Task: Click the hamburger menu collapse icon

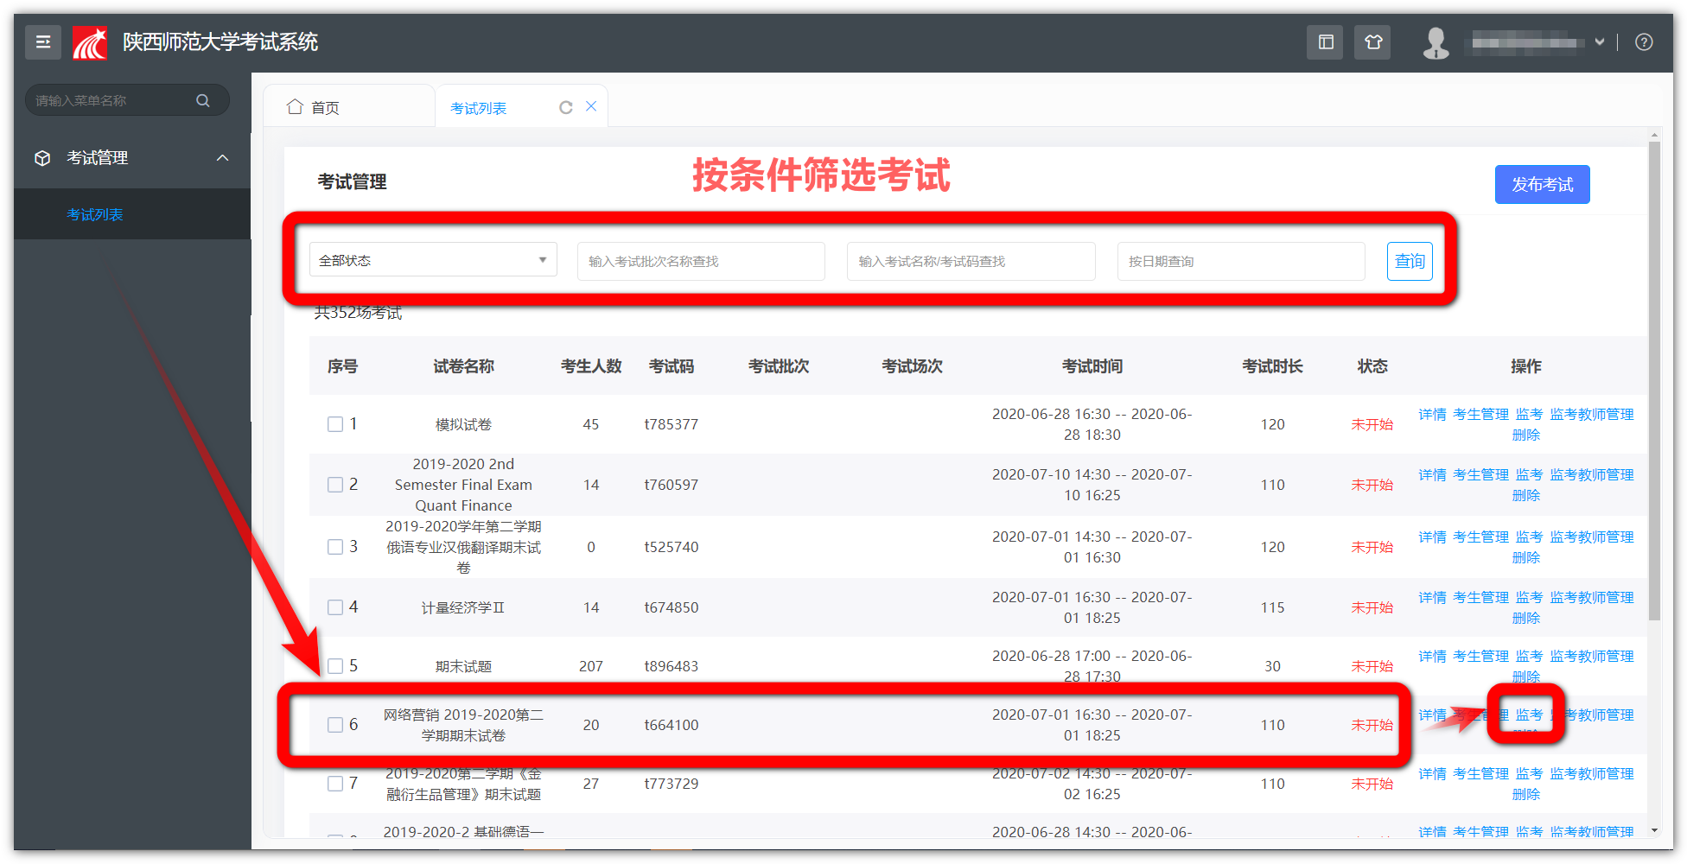Action: pyautogui.click(x=42, y=41)
